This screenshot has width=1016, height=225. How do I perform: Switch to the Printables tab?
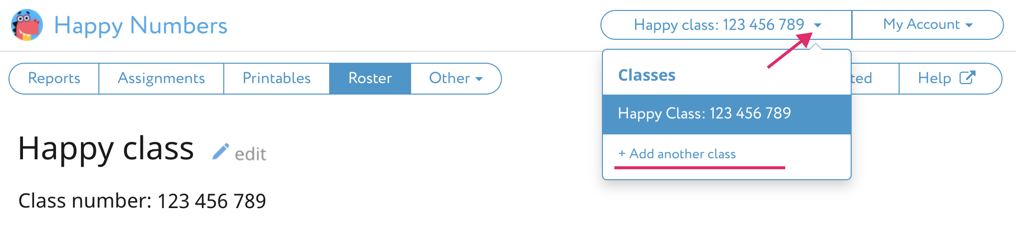click(276, 78)
